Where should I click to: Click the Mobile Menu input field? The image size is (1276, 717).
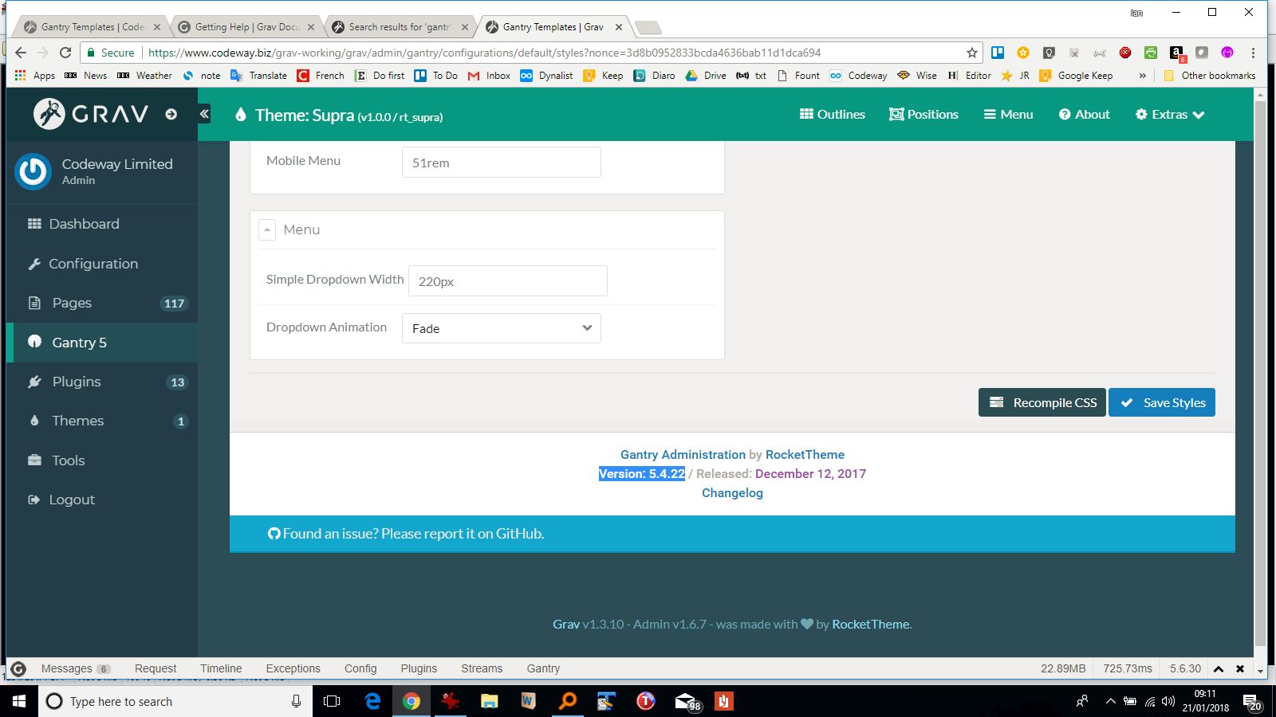click(502, 163)
